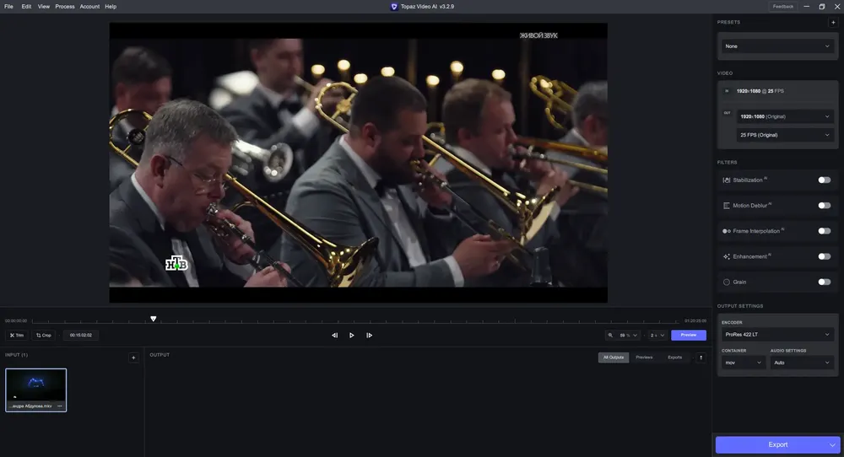The image size is (844, 457).
Task: Enable the Stabilization filter toggle
Action: (824, 180)
